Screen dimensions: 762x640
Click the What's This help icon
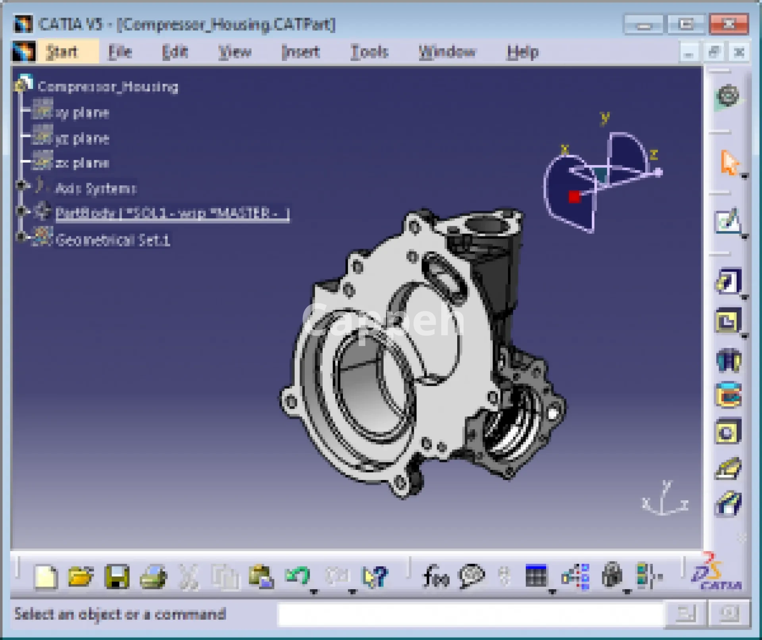coord(375,576)
